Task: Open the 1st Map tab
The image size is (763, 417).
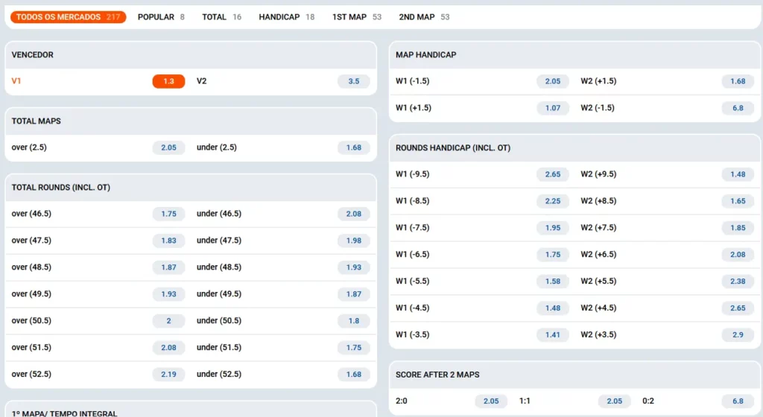Action: pos(357,17)
